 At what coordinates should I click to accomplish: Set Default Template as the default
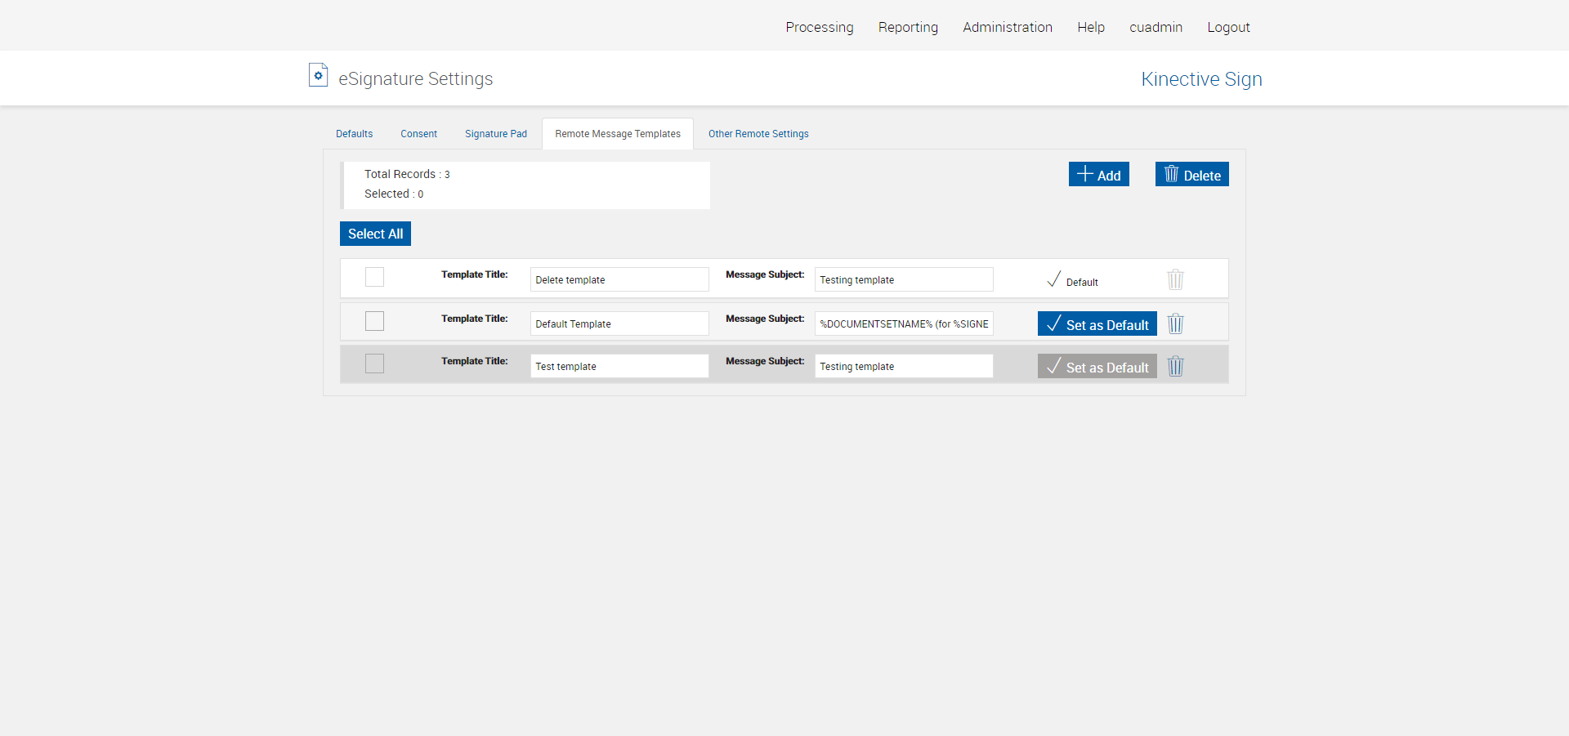[1097, 323]
